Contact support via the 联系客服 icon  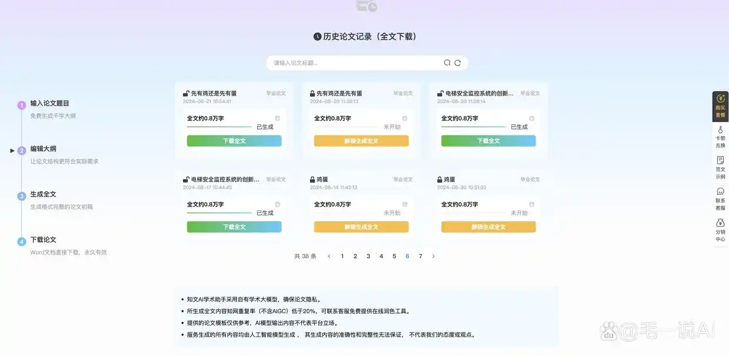(720, 195)
